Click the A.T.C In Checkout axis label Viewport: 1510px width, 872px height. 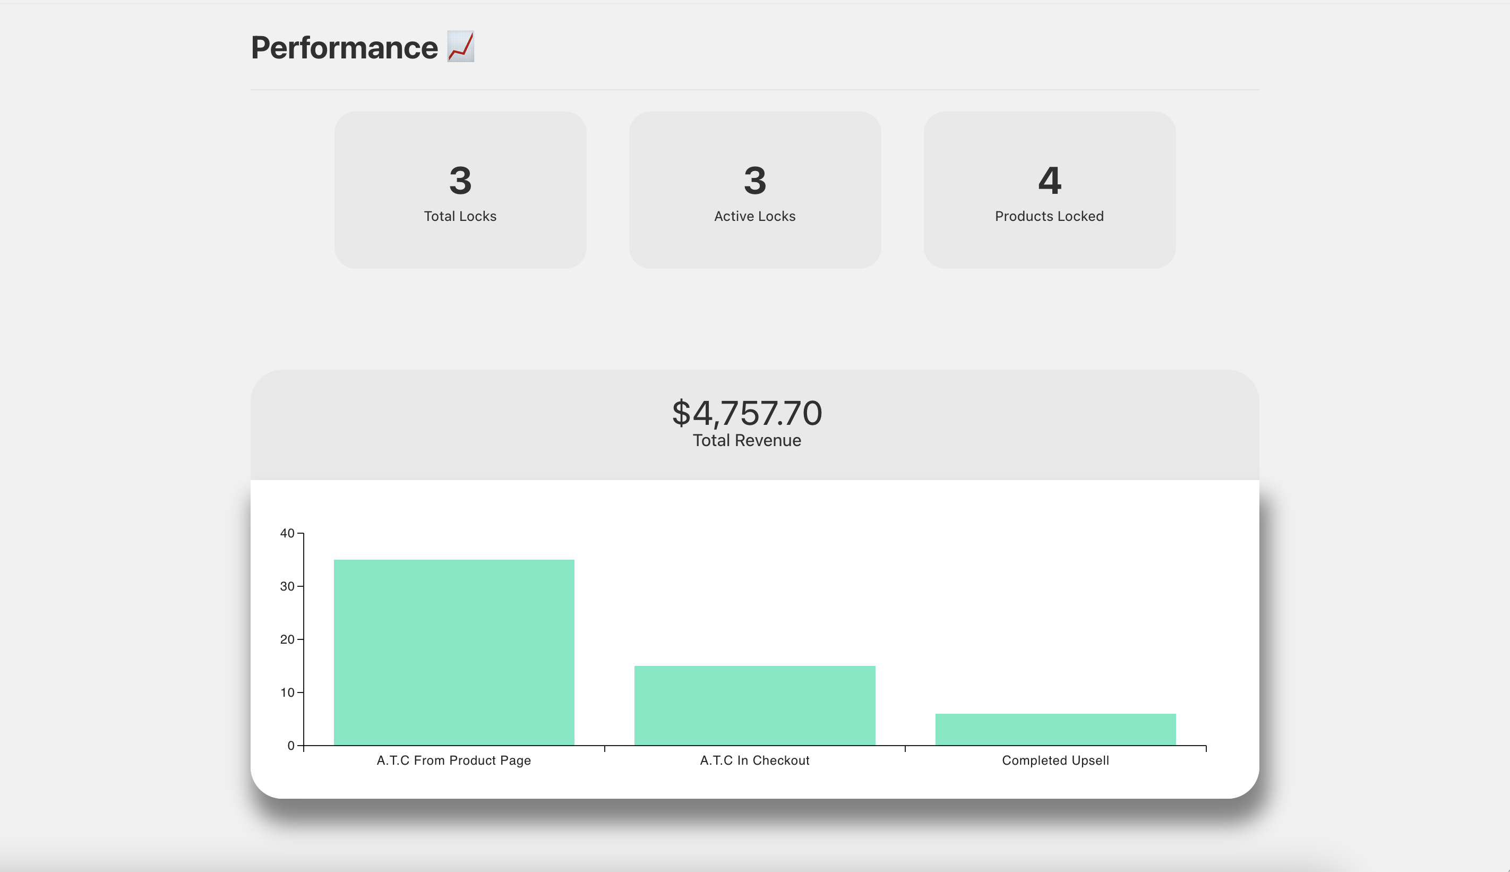[754, 760]
